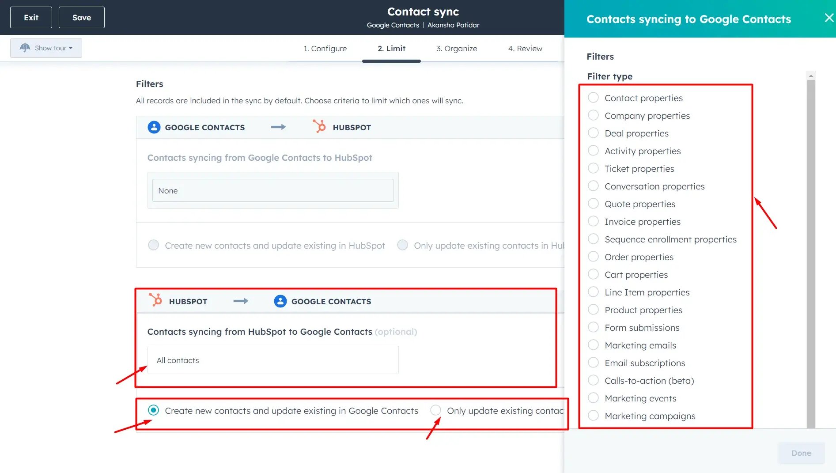Click the arrow icon between Google Contacts and HubSpot

278,127
